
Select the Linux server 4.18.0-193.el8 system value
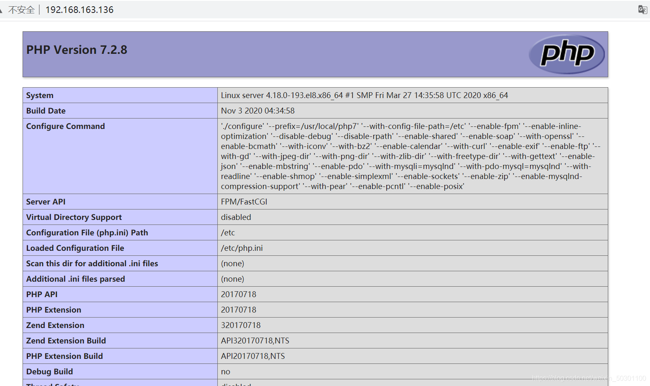point(364,95)
